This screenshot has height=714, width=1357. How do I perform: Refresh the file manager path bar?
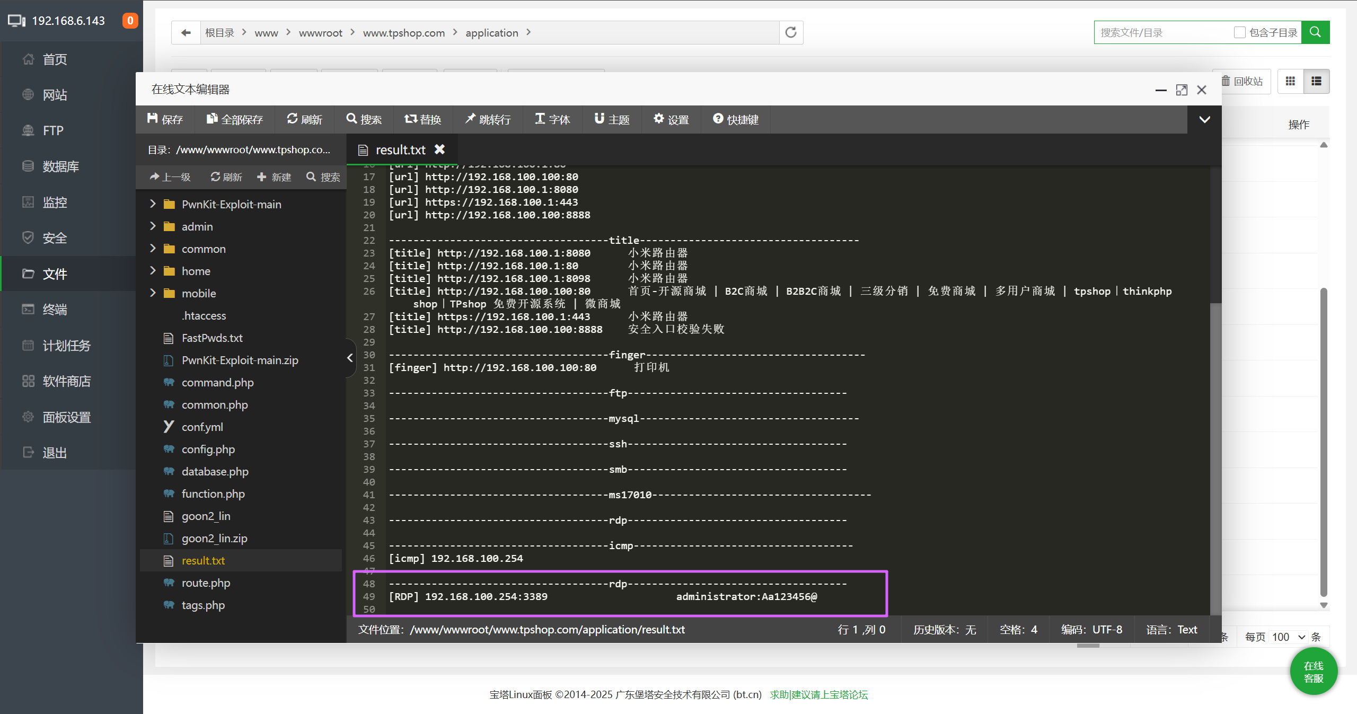[791, 33]
